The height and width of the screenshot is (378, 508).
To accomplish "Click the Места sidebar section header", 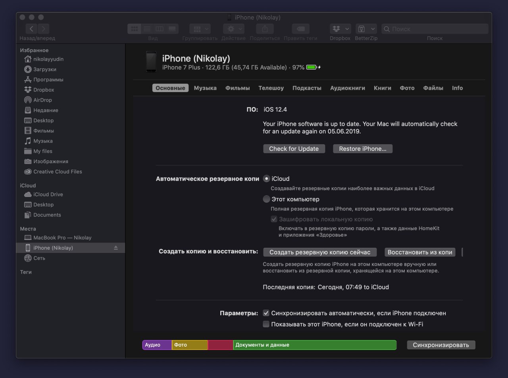I will pos(28,229).
